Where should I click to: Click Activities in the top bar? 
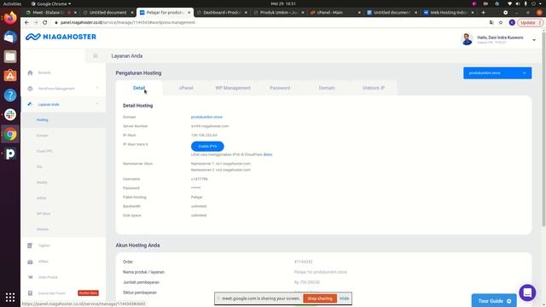point(12,3)
